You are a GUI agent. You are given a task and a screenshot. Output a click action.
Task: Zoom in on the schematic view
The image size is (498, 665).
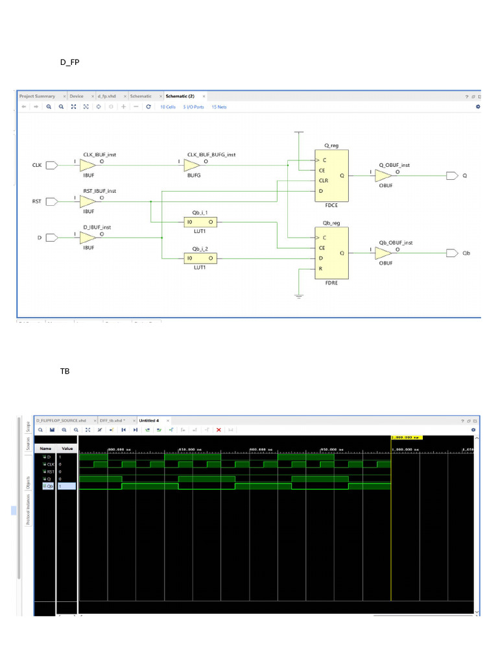[x=49, y=107]
